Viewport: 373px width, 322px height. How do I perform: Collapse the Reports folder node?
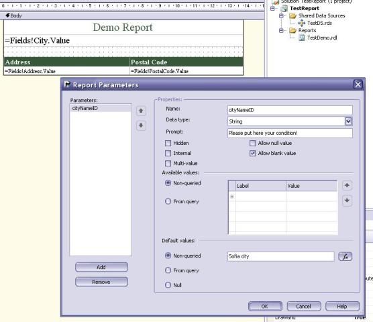[281, 30]
